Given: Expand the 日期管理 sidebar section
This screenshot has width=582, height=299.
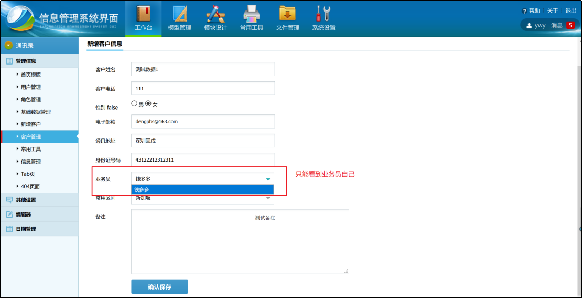Looking at the screenshot, I should click(x=39, y=229).
